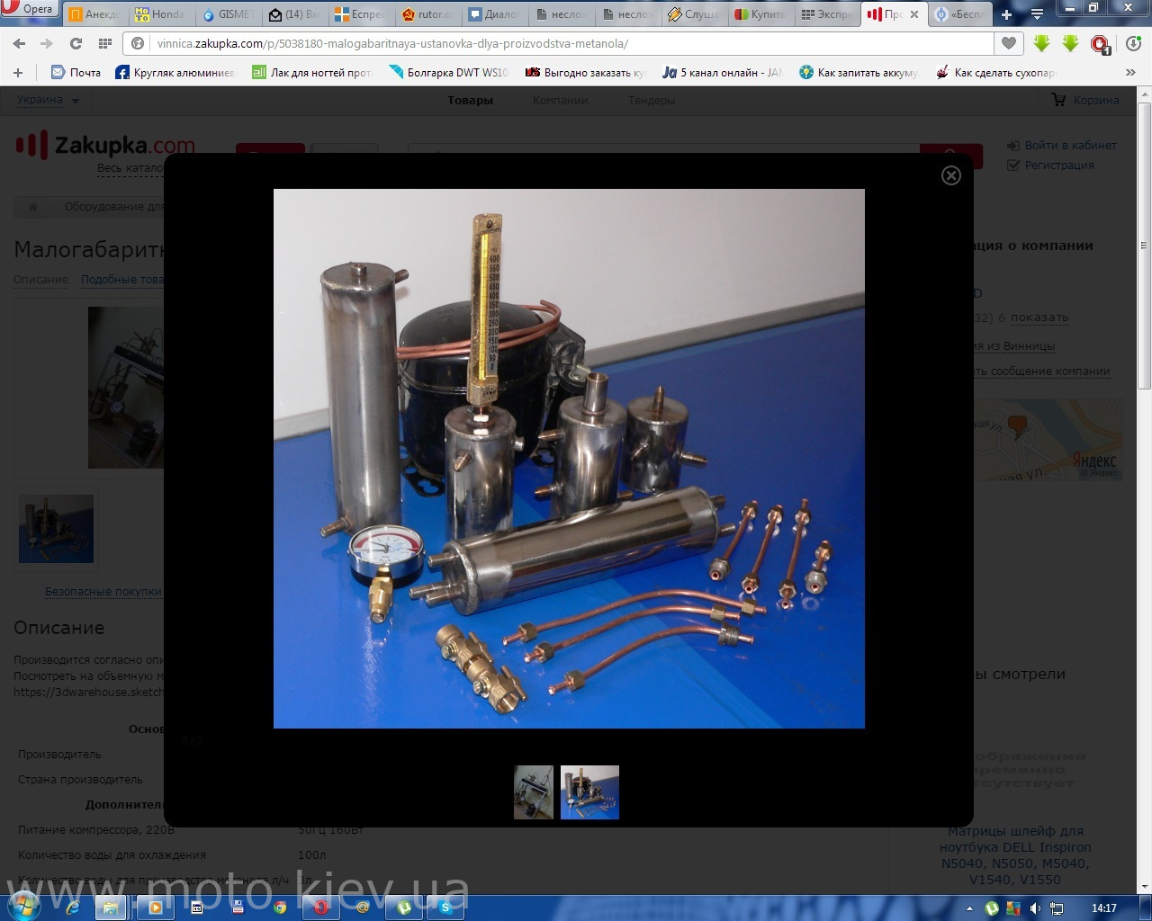The width and height of the screenshot is (1152, 921).
Task: Reload the page with the refresh icon
Action: pyautogui.click(x=76, y=43)
